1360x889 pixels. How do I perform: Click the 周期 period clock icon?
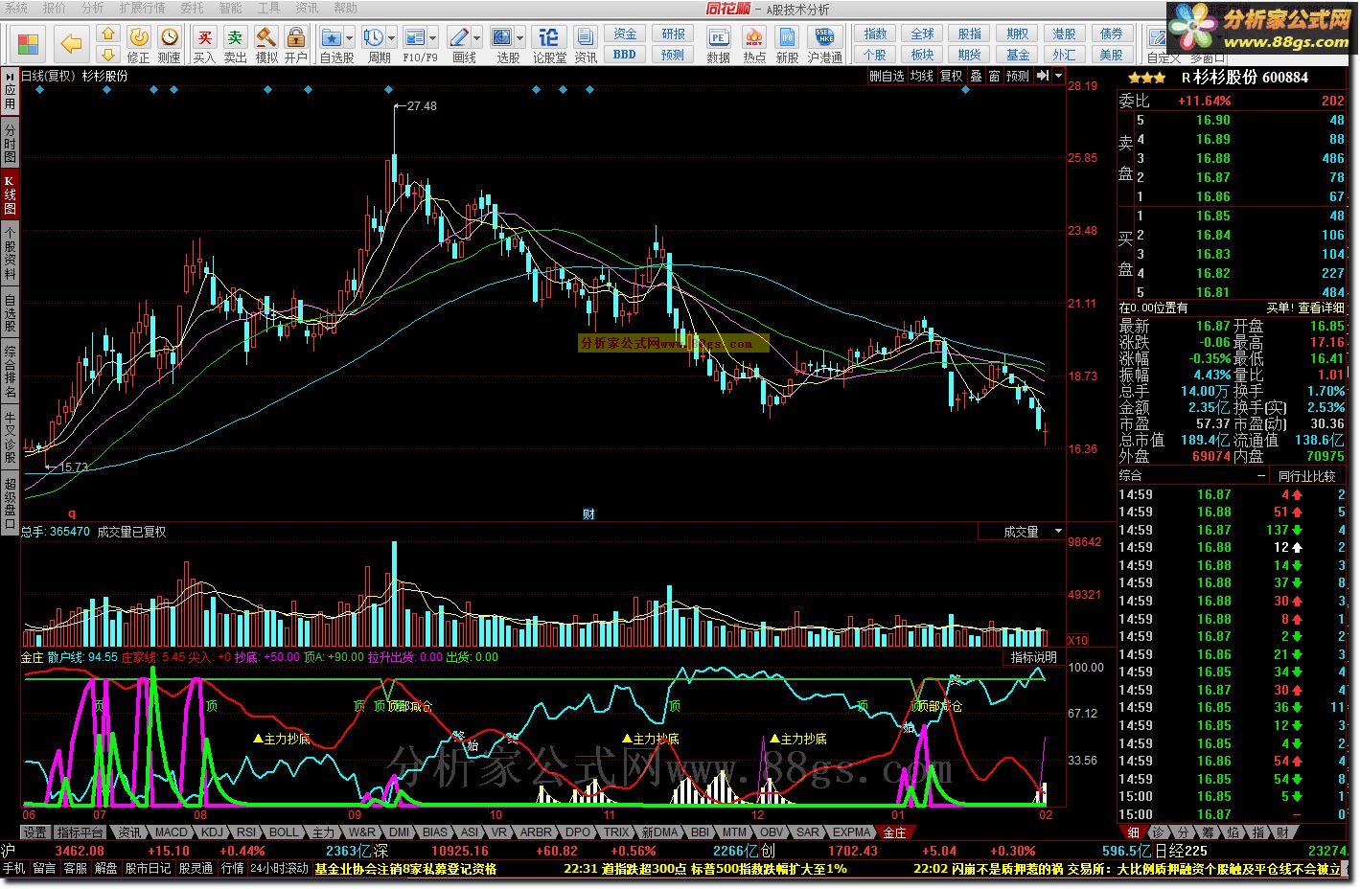[x=374, y=37]
